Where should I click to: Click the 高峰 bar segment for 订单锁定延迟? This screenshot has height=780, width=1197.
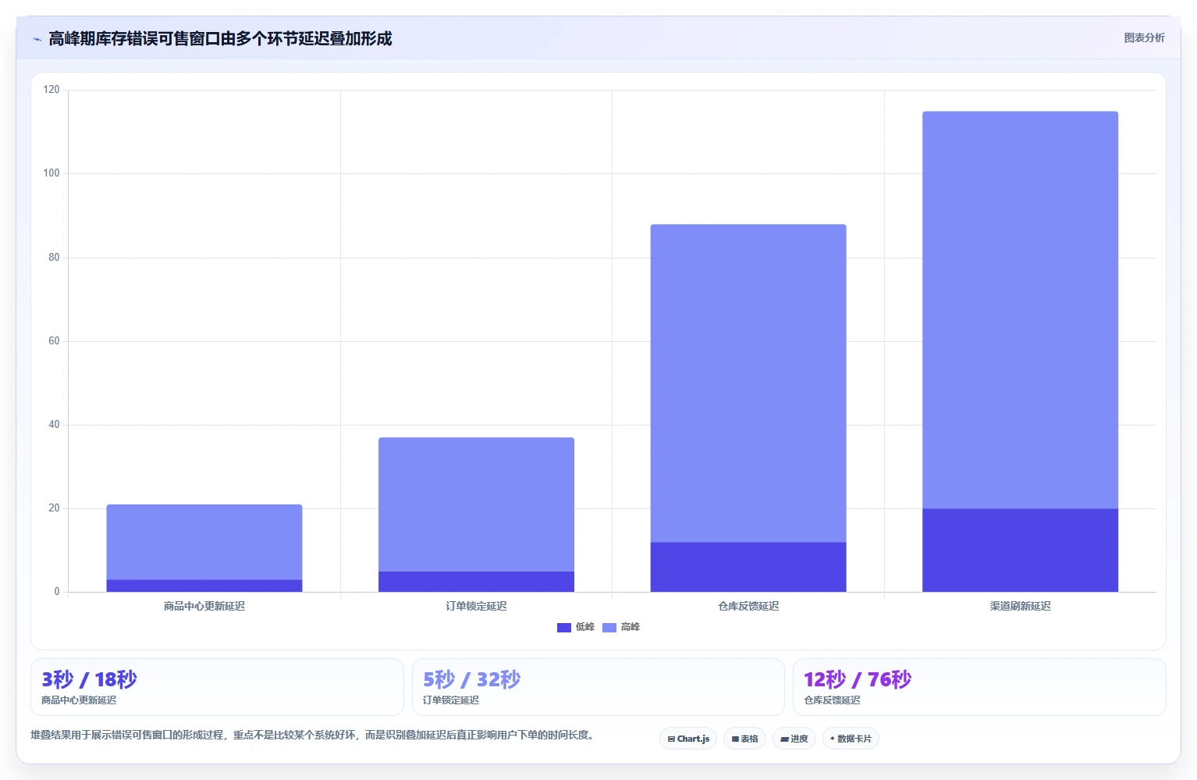pyautogui.click(x=476, y=504)
